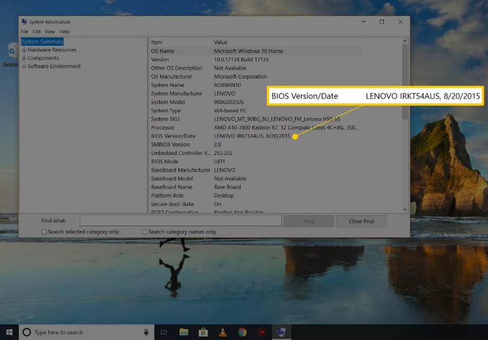Click the Find button
This screenshot has height=340, width=488.
click(x=309, y=221)
